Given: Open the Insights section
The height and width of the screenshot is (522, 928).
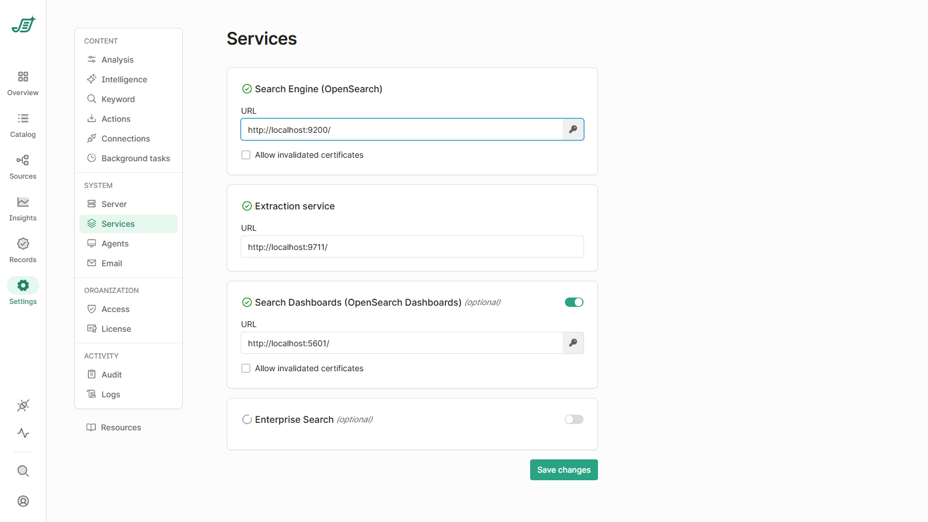Looking at the screenshot, I should pyautogui.click(x=23, y=209).
